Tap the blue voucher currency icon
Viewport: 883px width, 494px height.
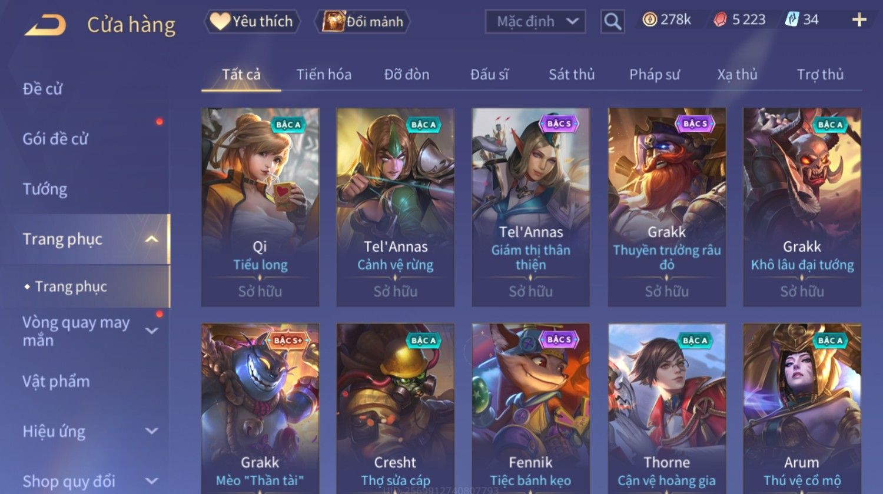pos(792,19)
